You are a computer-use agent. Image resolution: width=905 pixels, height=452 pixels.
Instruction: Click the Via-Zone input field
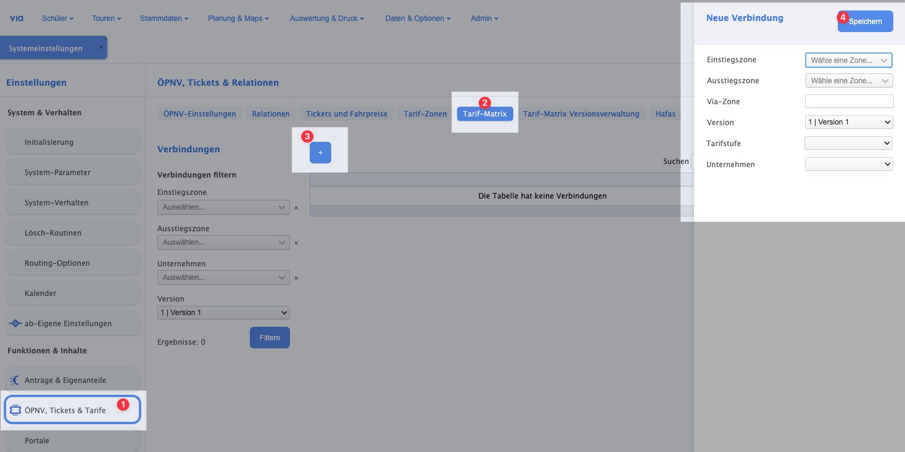[849, 101]
